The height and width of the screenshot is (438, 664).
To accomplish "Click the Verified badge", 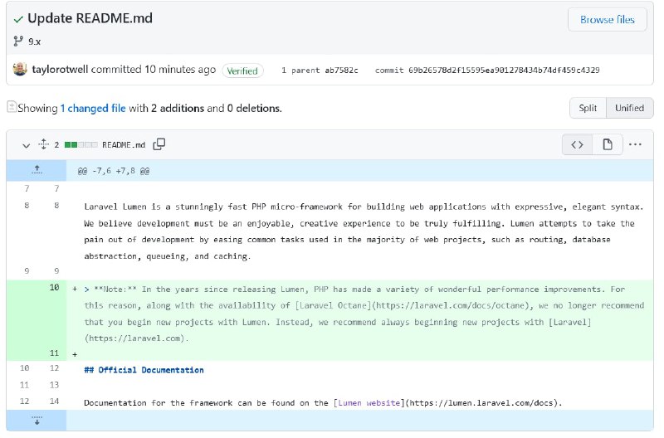I will pos(242,71).
